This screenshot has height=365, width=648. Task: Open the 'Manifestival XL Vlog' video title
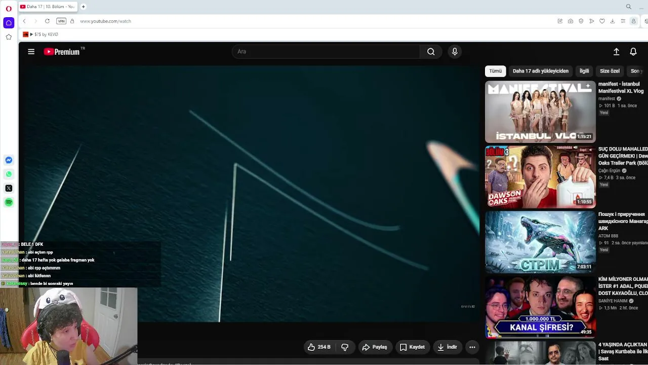pos(621,88)
